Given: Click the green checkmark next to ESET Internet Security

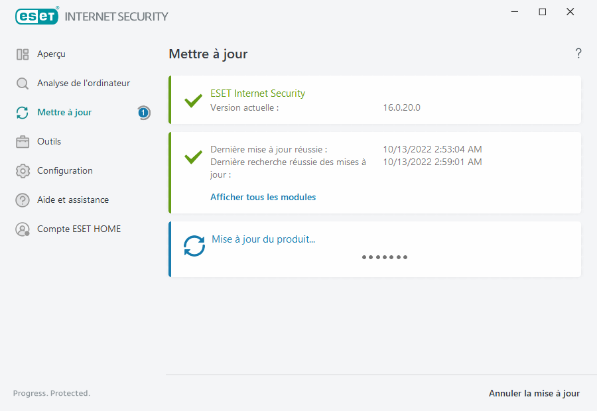Looking at the screenshot, I should (x=193, y=101).
